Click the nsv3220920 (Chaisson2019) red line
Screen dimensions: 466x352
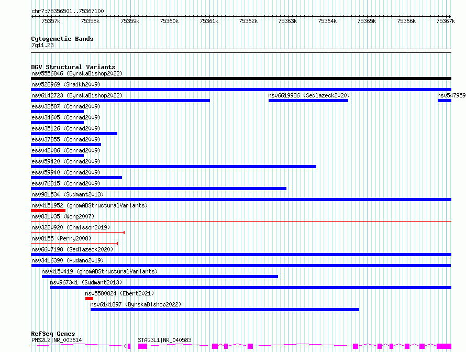[77, 233]
